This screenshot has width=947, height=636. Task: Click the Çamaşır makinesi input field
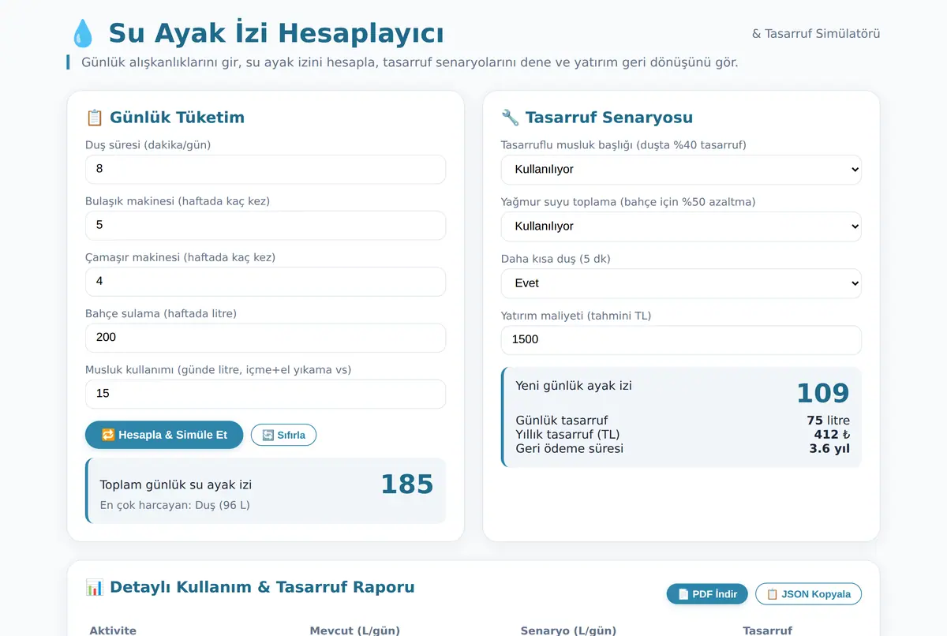click(x=265, y=282)
